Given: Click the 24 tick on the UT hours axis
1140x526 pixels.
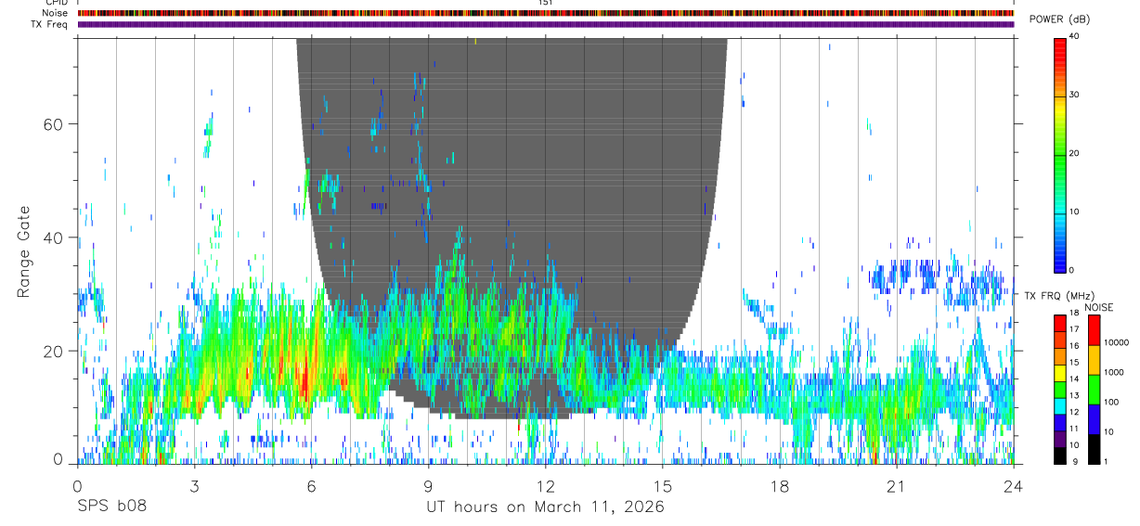Looking at the screenshot, I should pyautogui.click(x=1014, y=485).
